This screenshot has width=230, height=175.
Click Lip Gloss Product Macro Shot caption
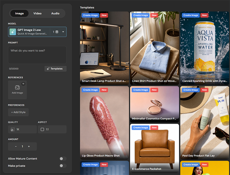[x=101, y=156]
